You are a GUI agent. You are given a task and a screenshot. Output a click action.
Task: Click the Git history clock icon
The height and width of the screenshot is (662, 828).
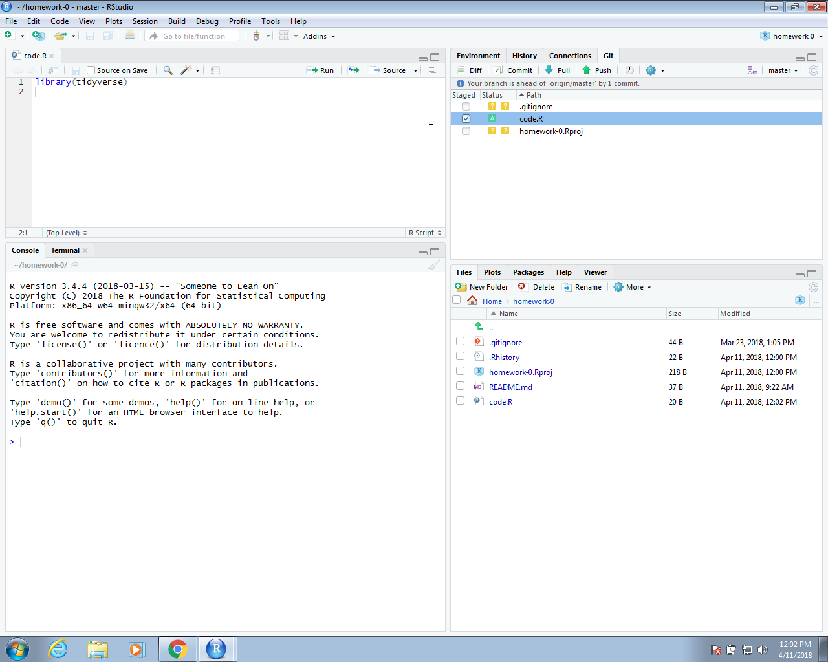pyautogui.click(x=629, y=70)
